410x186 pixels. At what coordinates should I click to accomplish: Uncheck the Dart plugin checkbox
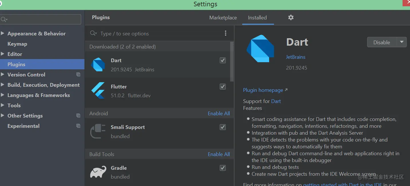(x=223, y=60)
